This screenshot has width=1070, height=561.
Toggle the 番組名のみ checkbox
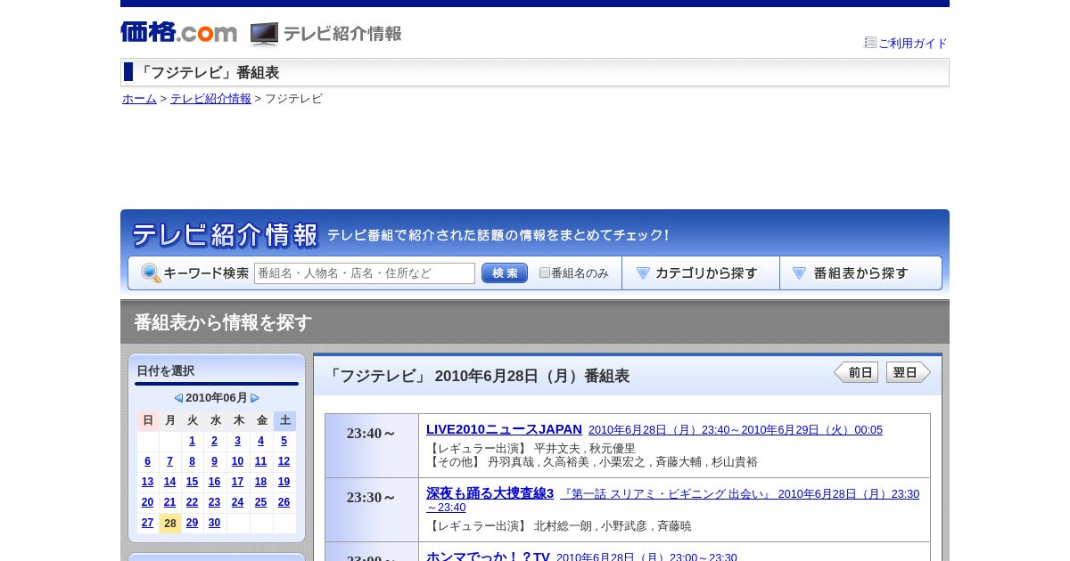545,272
